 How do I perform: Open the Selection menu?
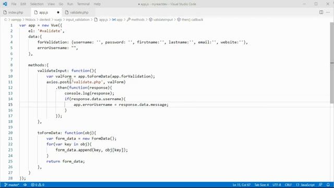click(37, 4)
